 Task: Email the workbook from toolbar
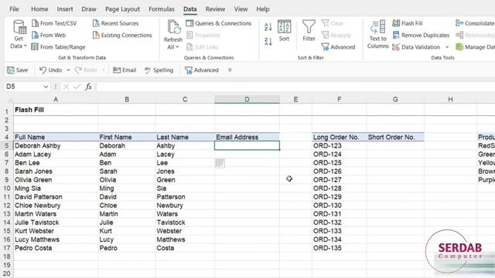click(x=125, y=70)
